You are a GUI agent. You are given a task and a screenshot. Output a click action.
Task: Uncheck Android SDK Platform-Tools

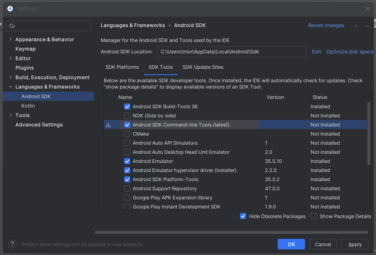(x=127, y=180)
